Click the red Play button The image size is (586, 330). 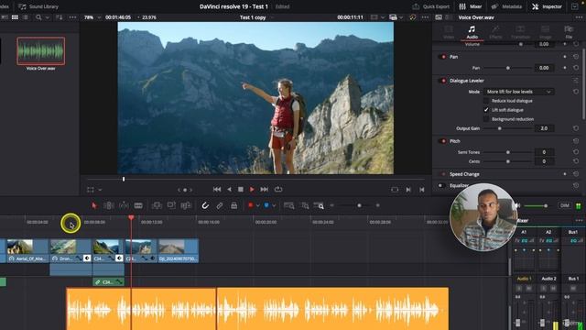[x=252, y=190]
